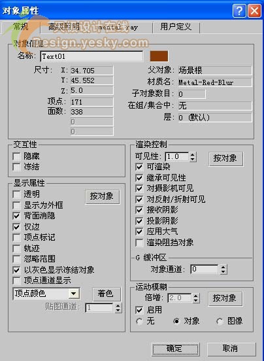The height and width of the screenshot is (361, 264).
Task: Enable the 轨迹 checkbox
Action: pos(17,249)
